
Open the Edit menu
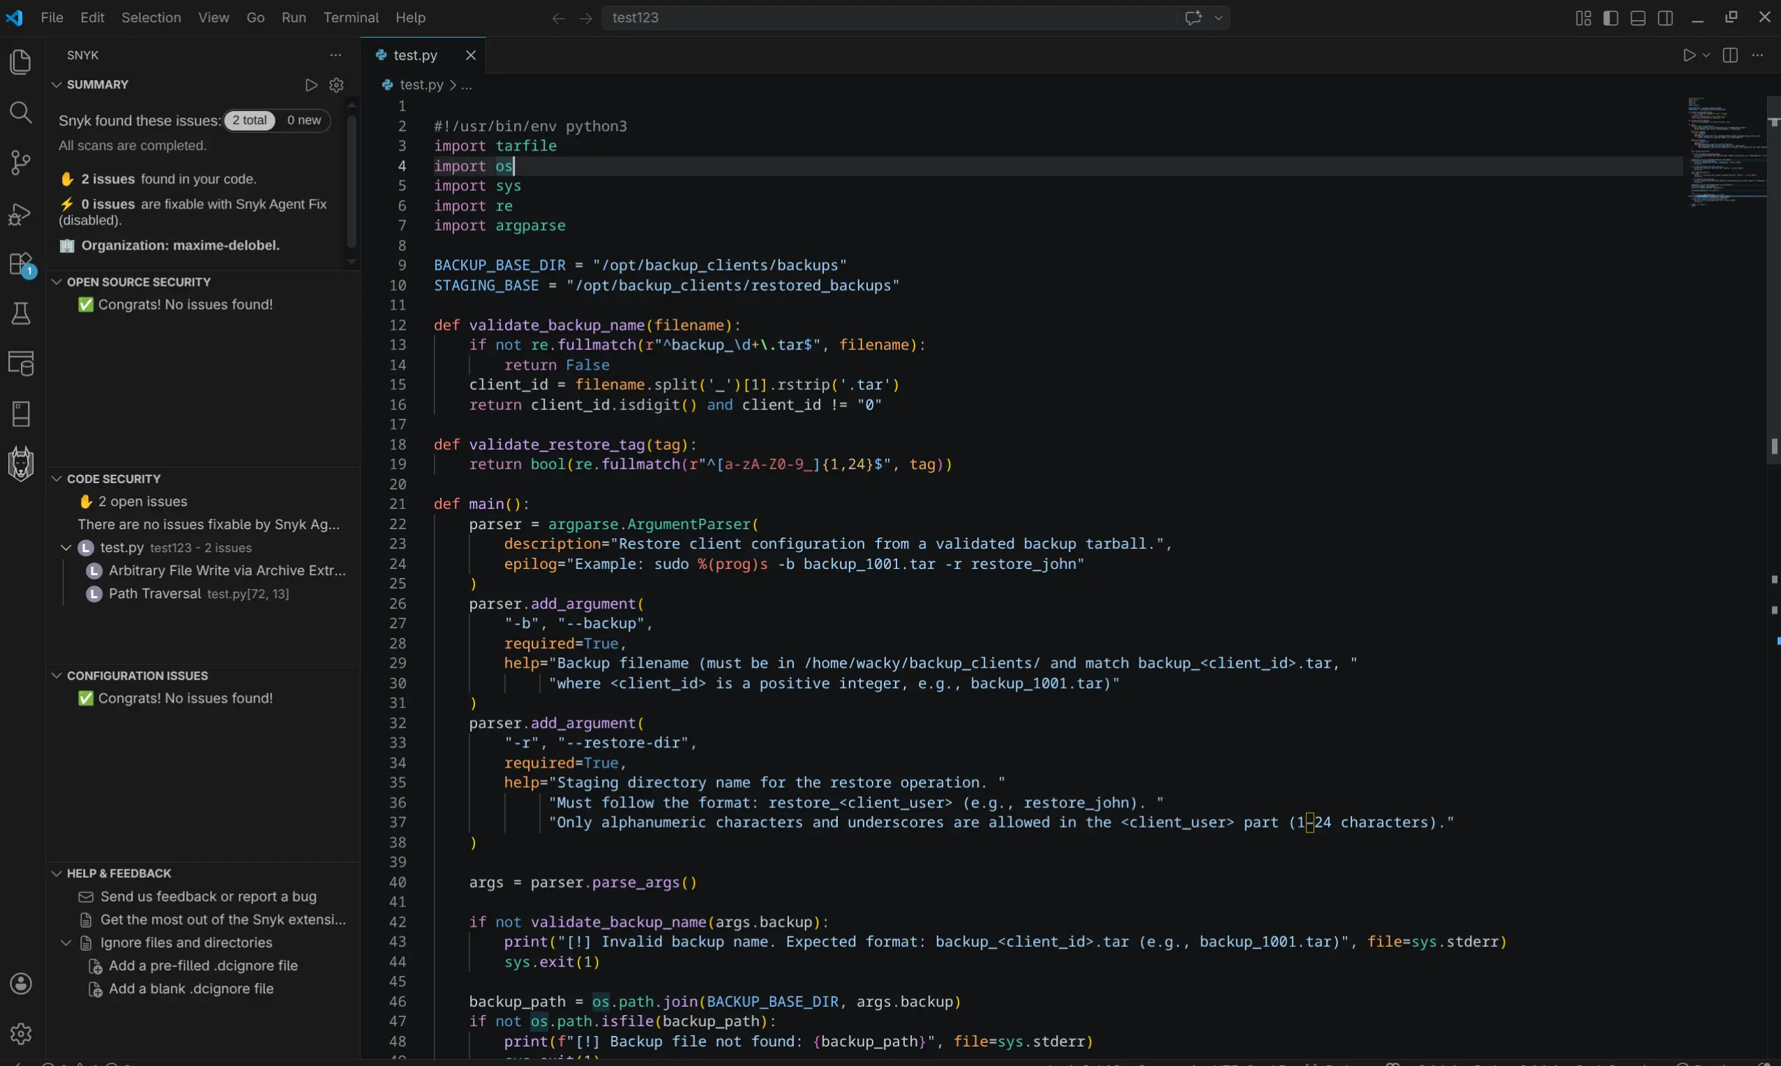tap(92, 18)
